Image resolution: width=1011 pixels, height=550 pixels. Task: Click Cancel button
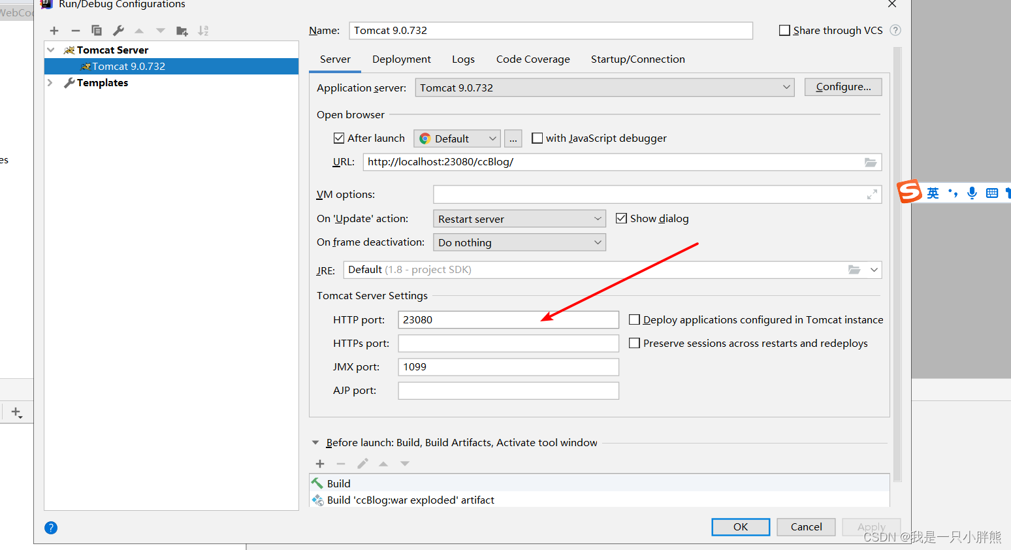tap(806, 527)
